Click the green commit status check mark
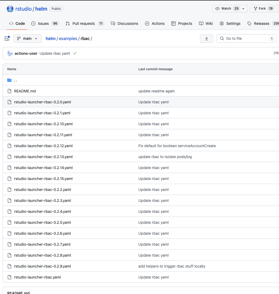The image size is (279, 294). point(75,53)
